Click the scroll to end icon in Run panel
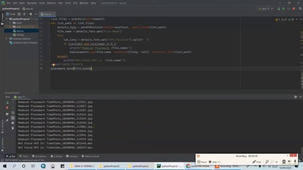Screen dimensions: 303x170 13,118
